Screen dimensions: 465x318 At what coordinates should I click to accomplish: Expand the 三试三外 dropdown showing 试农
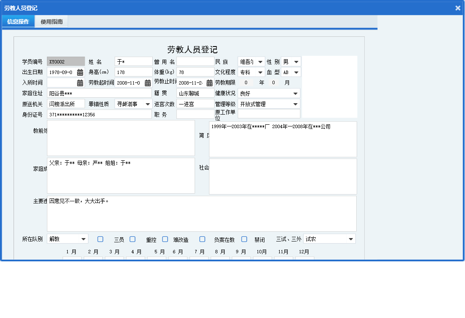coord(350,238)
